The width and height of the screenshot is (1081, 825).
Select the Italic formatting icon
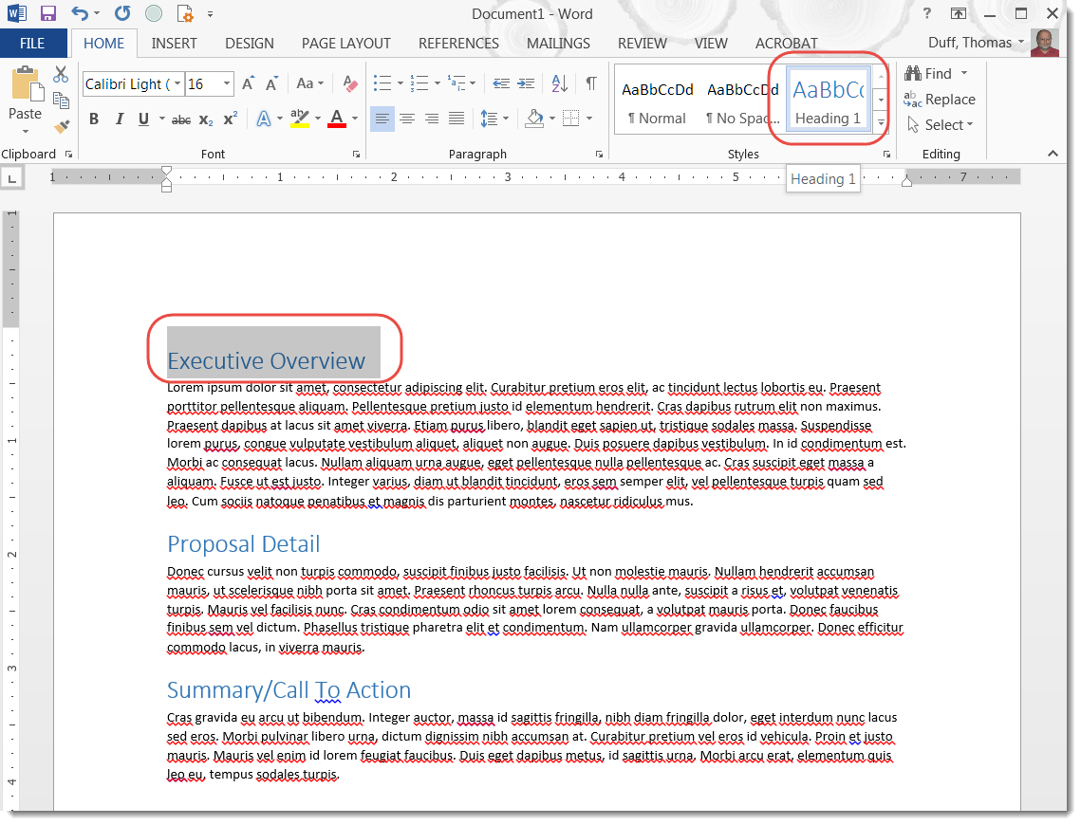click(x=119, y=119)
